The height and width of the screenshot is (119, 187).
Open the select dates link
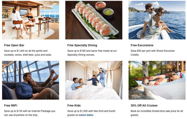(86, 115)
